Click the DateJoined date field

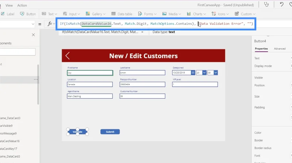coord(181,73)
